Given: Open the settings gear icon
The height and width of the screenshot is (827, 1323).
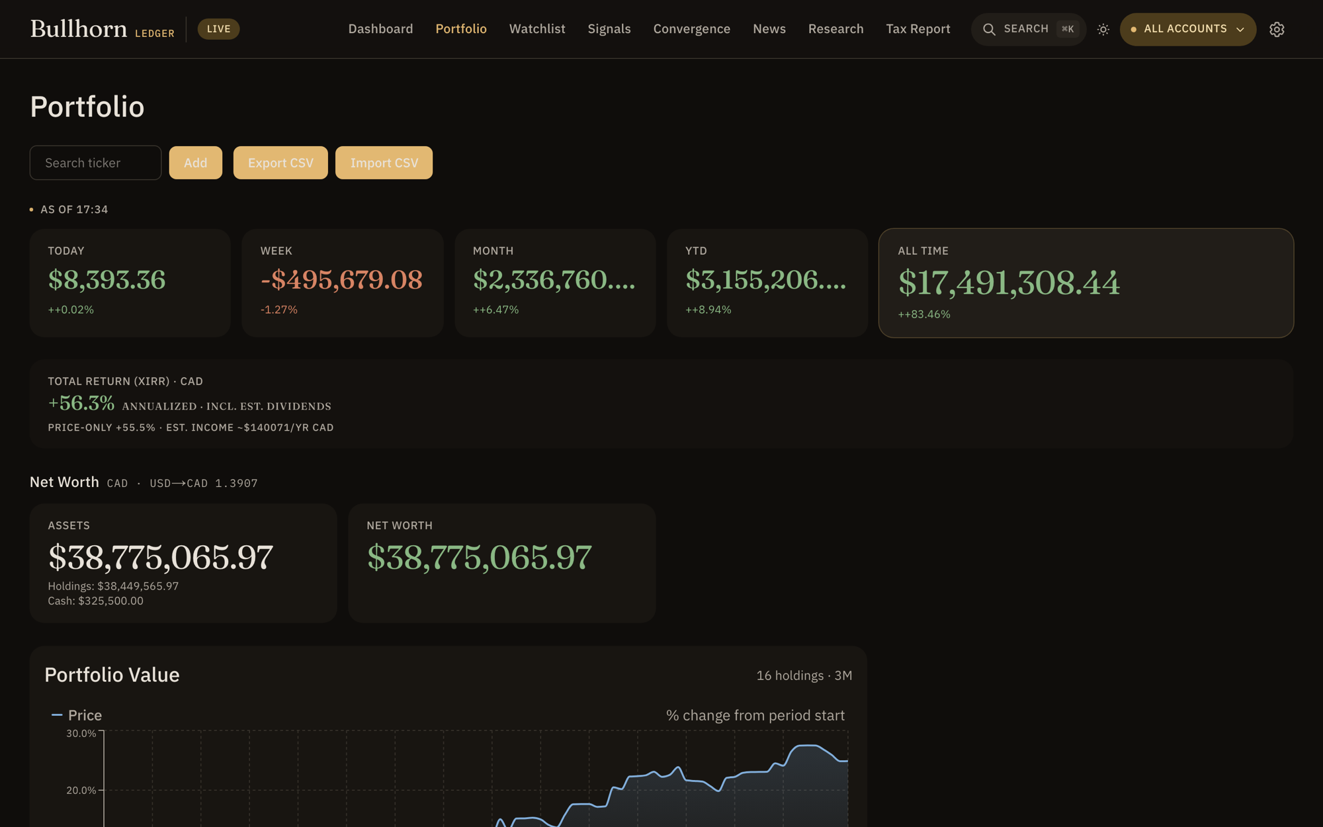Looking at the screenshot, I should click(x=1277, y=29).
